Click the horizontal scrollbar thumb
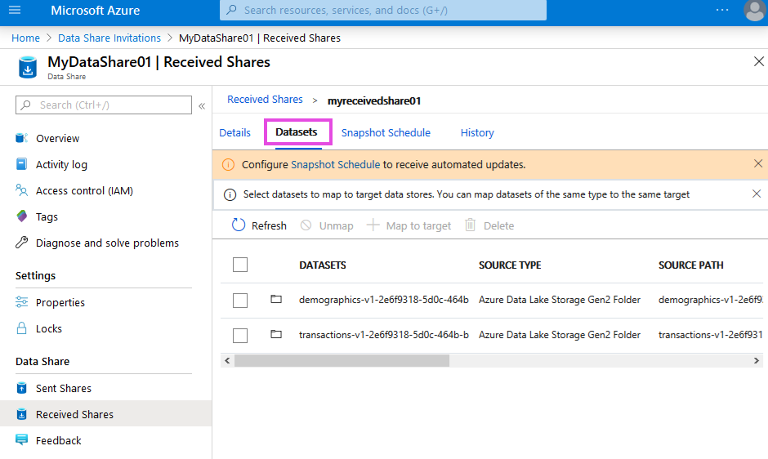Image resolution: width=768 pixels, height=459 pixels. point(342,360)
